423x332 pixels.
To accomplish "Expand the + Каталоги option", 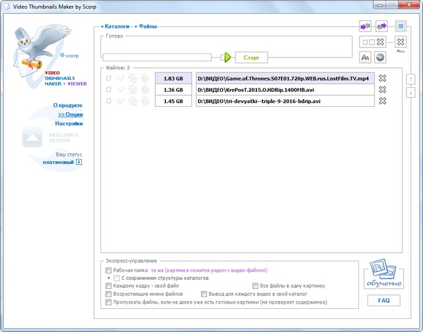I will coord(115,26).
